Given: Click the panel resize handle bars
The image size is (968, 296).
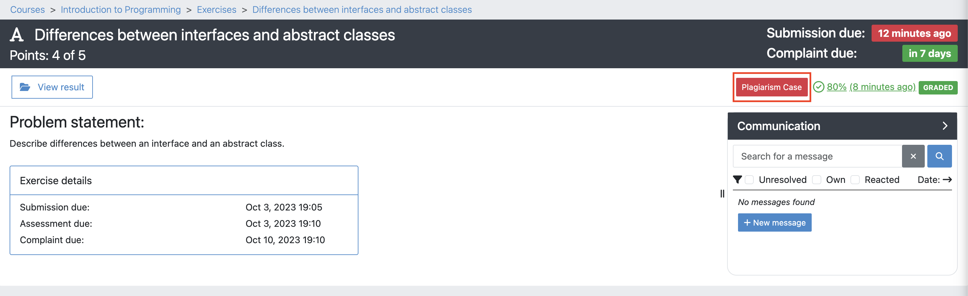Looking at the screenshot, I should 722,194.
